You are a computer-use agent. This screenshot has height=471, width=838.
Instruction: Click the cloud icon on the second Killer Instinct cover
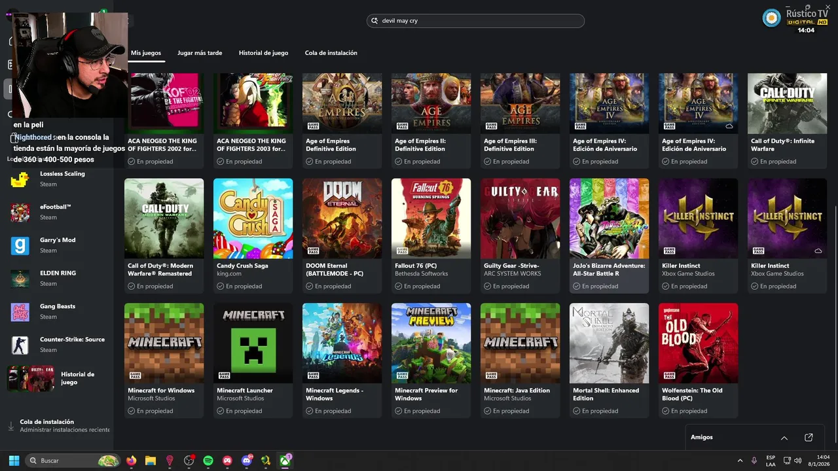tap(818, 251)
